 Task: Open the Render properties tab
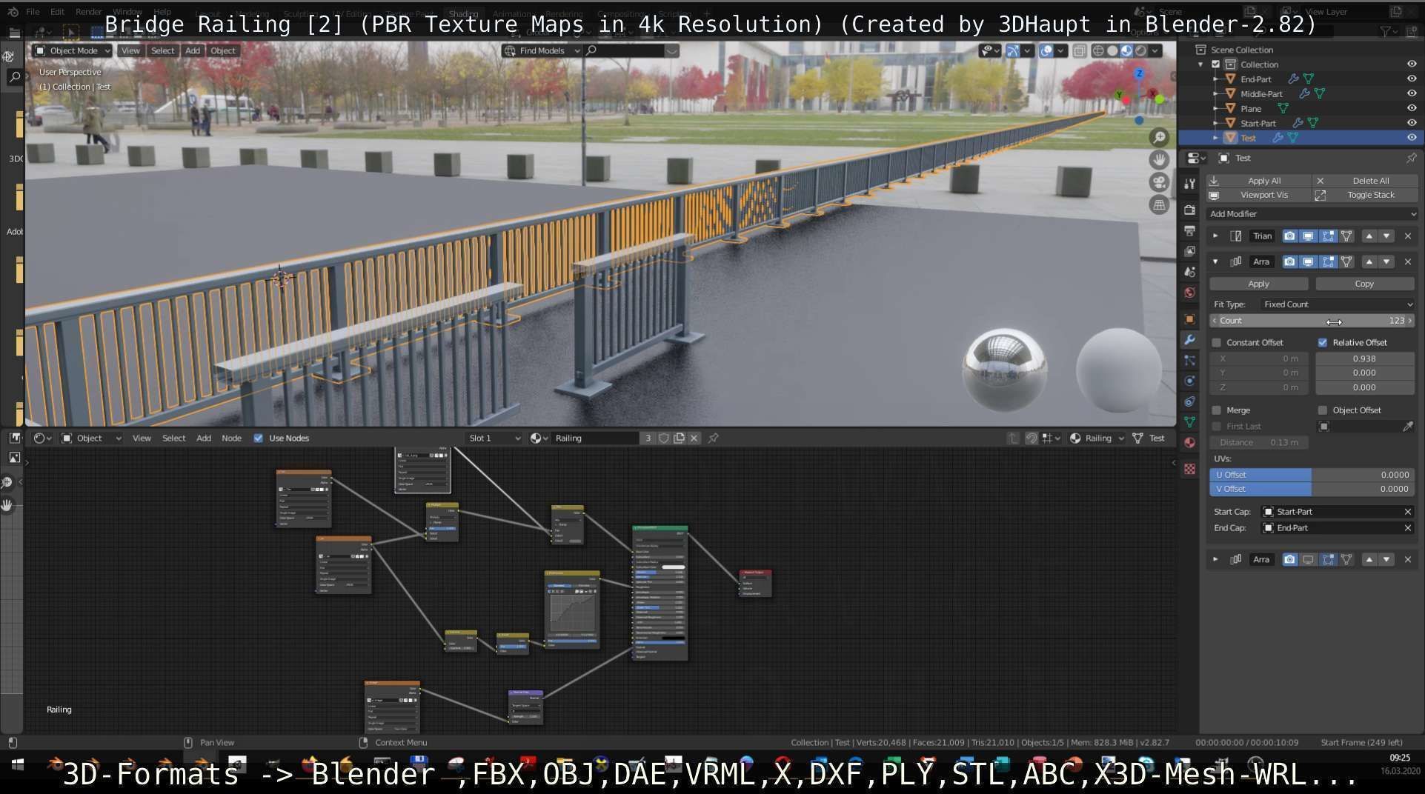tap(1189, 210)
